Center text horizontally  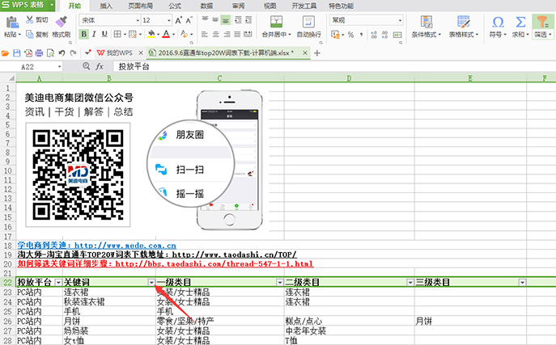click(x=215, y=34)
